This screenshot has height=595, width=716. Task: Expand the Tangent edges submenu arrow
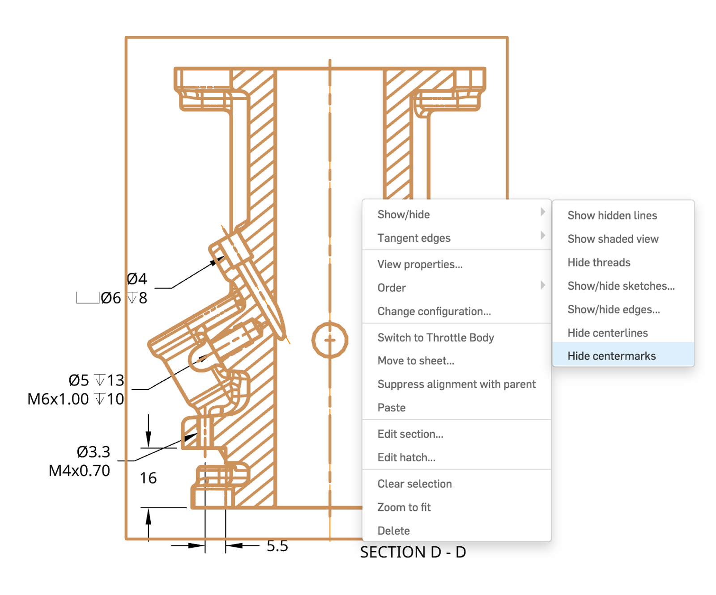coord(542,236)
